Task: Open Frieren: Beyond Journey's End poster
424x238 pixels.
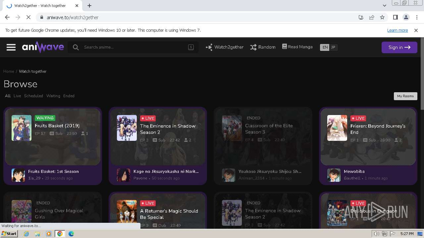Action: coord(337,128)
